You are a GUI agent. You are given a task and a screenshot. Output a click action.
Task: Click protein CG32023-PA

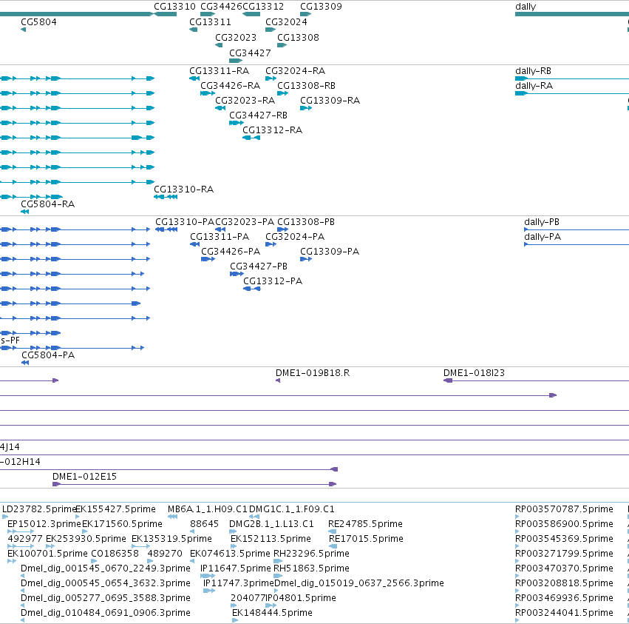tap(245, 222)
